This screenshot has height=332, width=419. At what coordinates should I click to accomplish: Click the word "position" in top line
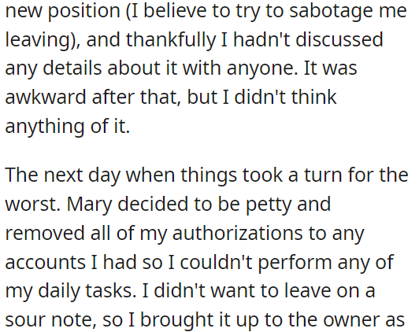[84, 13]
